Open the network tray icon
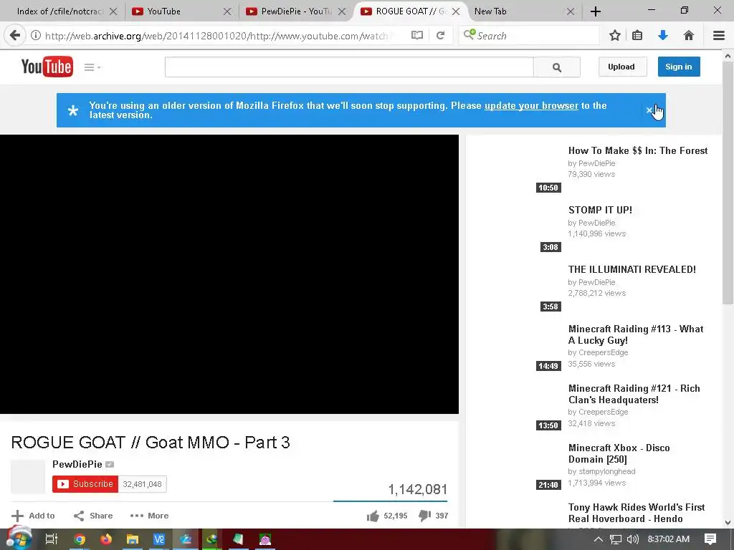Screen dimensions: 734x550 pyautogui.click(x=616, y=539)
